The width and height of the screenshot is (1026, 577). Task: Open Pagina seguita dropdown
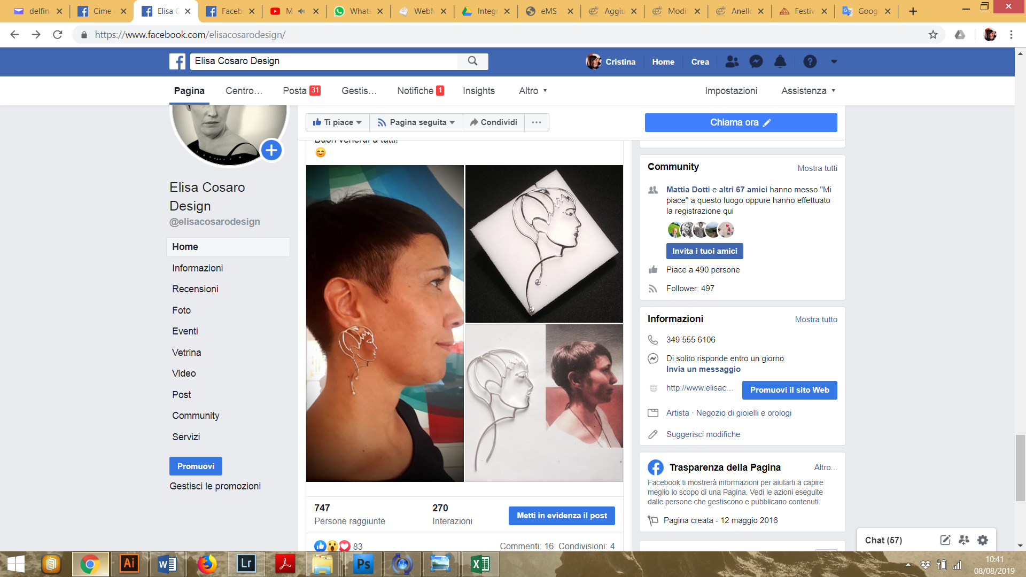(x=416, y=122)
